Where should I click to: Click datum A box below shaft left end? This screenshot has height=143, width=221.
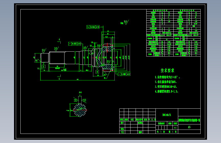44,67
